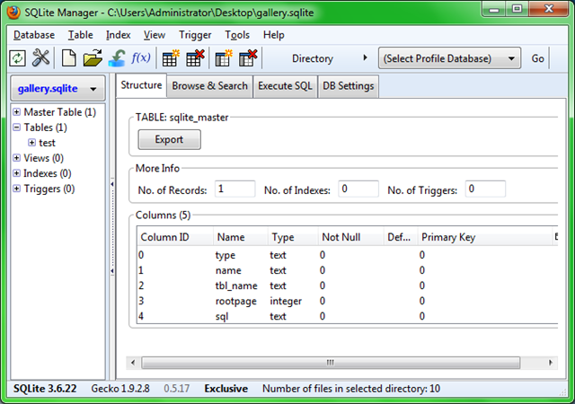Select the test table in tree
Viewport: 575px width, 404px height.
pos(47,143)
